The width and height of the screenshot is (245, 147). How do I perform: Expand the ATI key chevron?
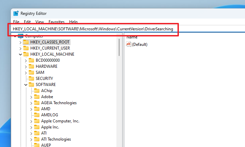pos(31,134)
